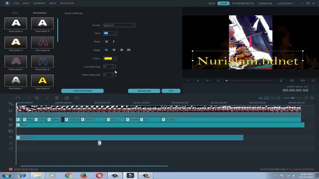Confirm with the OK button
The width and height of the screenshot is (319, 179).
coord(171,90)
